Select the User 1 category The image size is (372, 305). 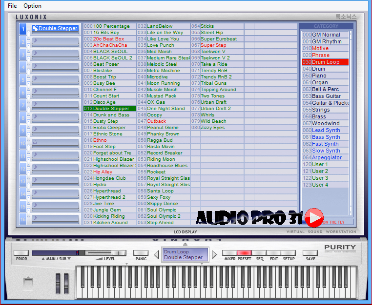pyautogui.click(x=325, y=164)
